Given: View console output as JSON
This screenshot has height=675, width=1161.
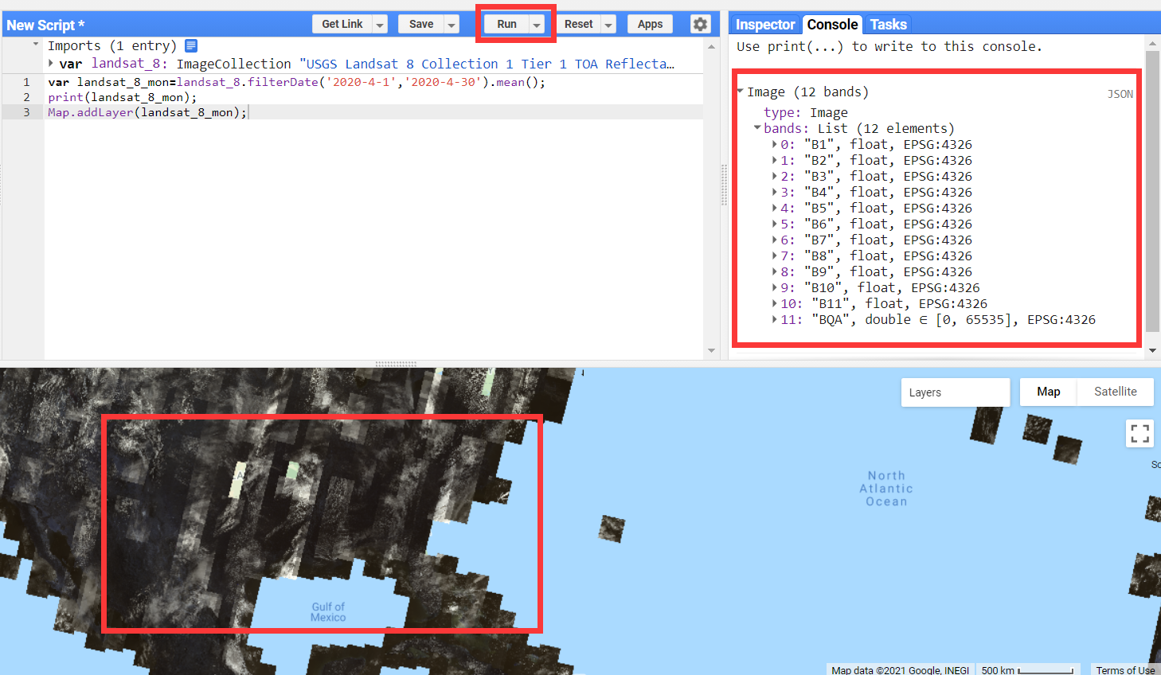Looking at the screenshot, I should click(1120, 93).
